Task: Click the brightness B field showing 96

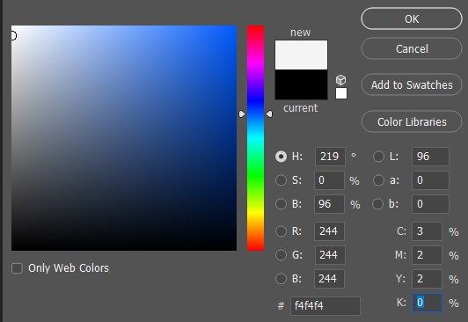Action: point(329,204)
